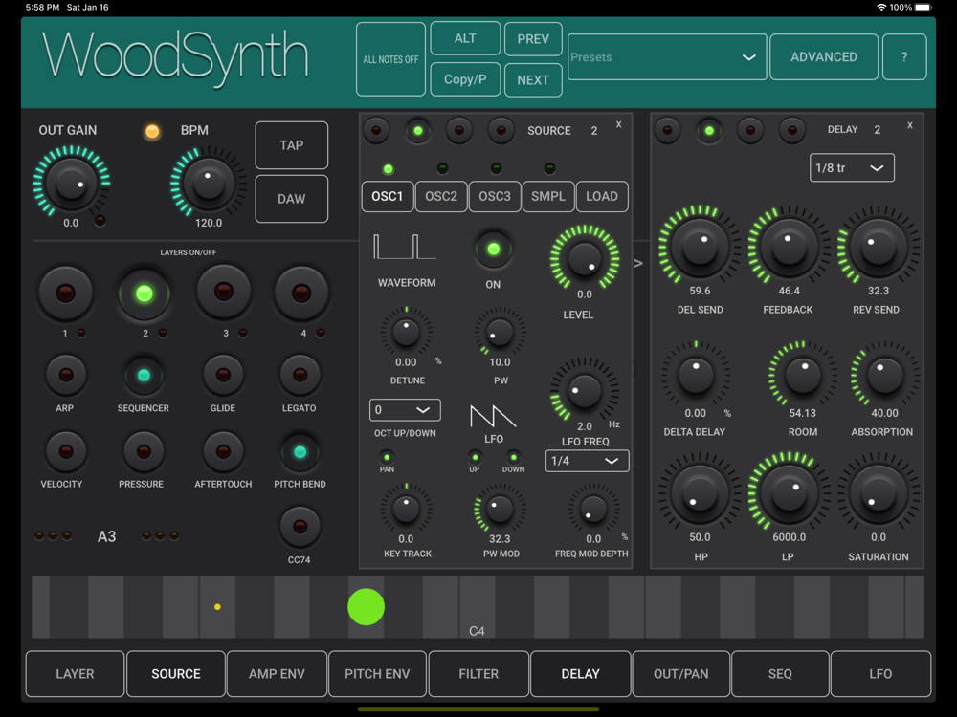Open the AMP ENV tab

point(277,674)
